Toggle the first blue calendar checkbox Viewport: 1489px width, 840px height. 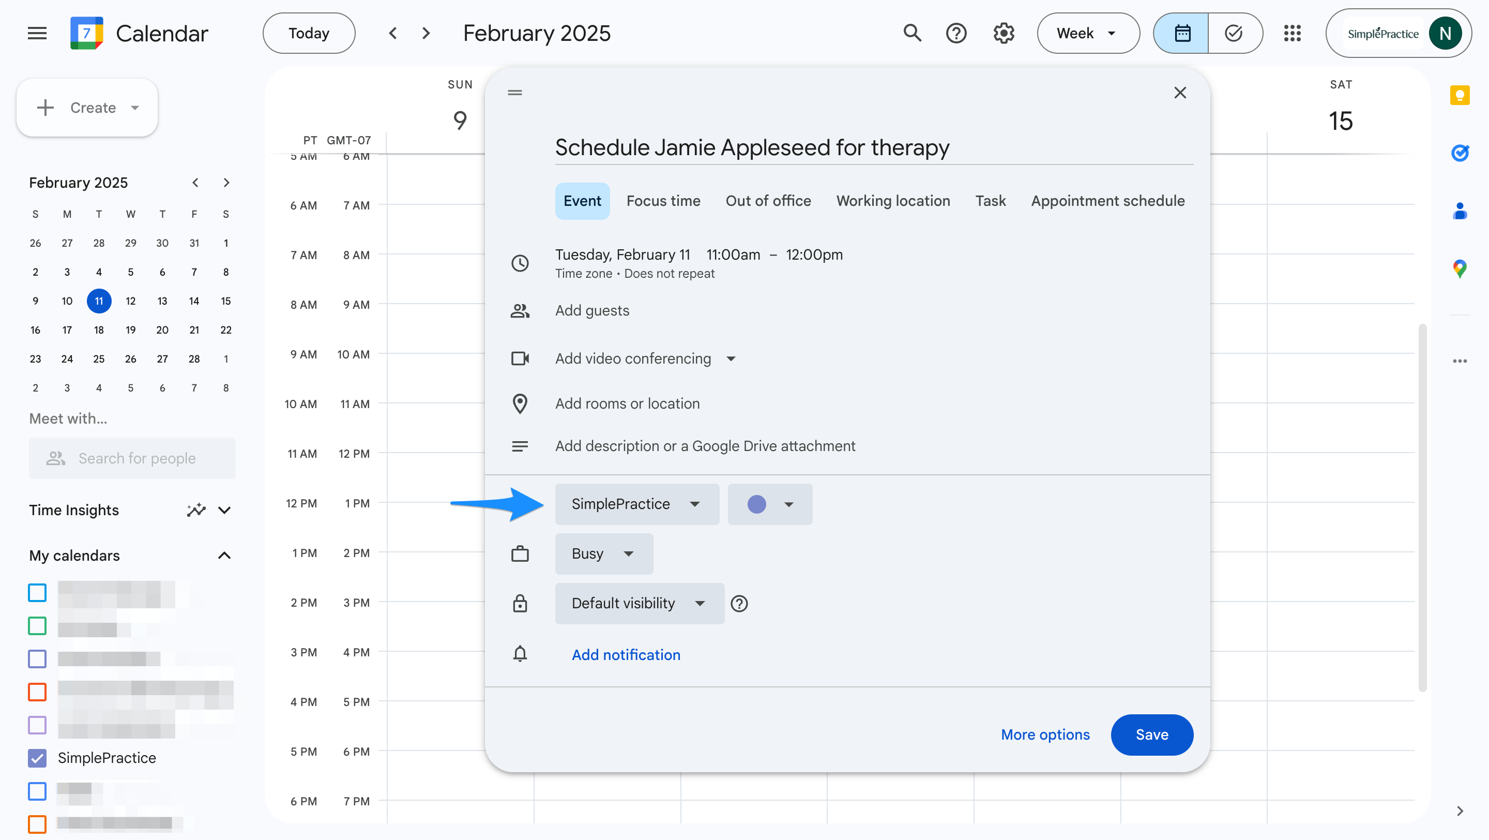37,592
